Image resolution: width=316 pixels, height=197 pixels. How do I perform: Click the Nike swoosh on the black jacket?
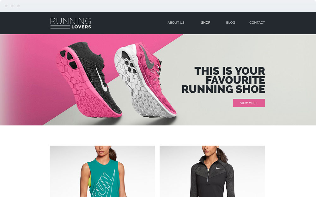[218, 168]
